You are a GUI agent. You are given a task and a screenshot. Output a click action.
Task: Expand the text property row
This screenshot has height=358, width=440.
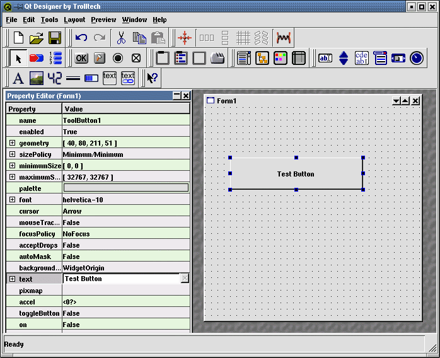pos(12,279)
